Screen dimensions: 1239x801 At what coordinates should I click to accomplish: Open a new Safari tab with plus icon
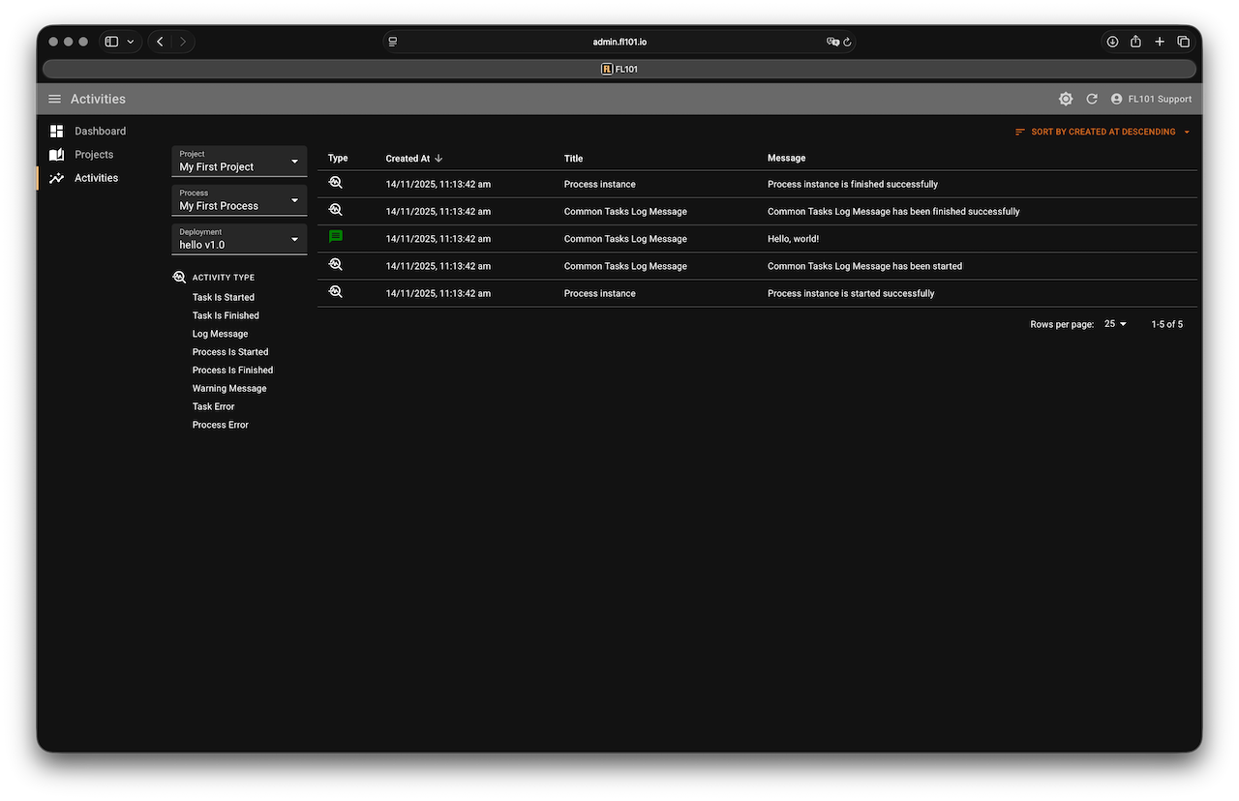click(1160, 42)
